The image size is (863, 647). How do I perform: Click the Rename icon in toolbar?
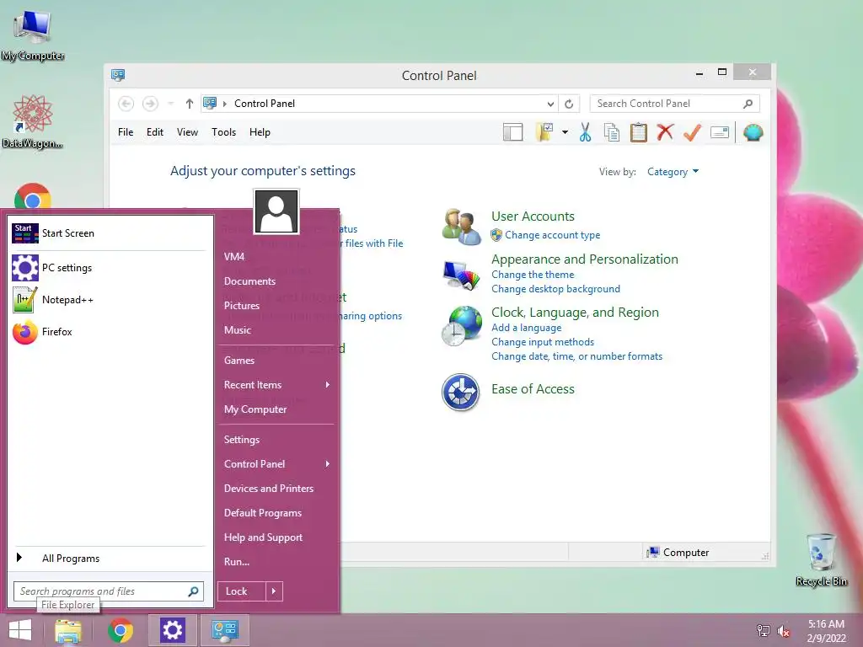click(720, 132)
